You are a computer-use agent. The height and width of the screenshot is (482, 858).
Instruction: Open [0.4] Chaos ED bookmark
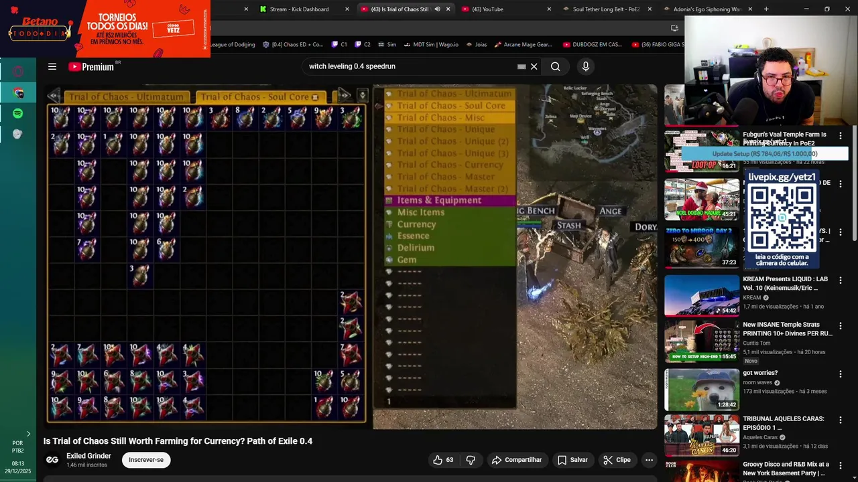293,45
